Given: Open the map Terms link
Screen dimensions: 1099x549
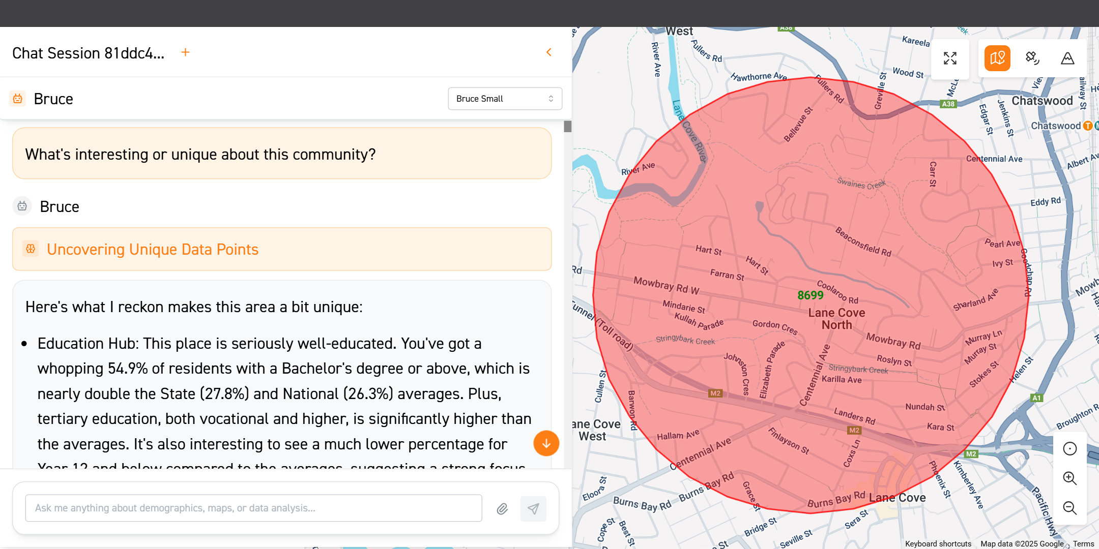Looking at the screenshot, I should 1083,543.
